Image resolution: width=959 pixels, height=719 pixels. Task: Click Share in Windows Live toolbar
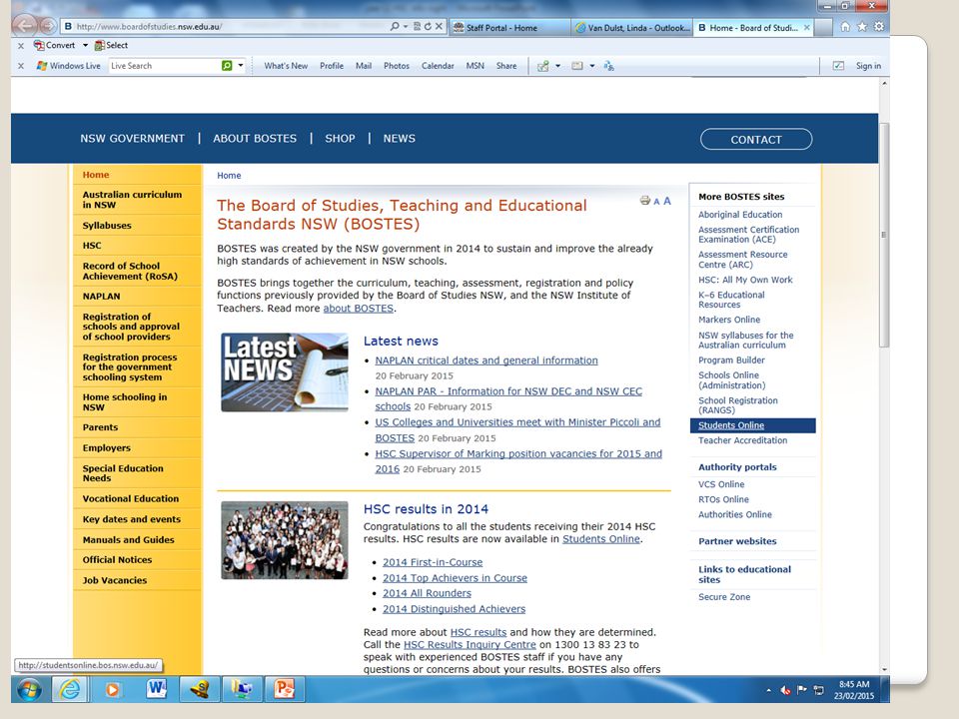[x=506, y=66]
